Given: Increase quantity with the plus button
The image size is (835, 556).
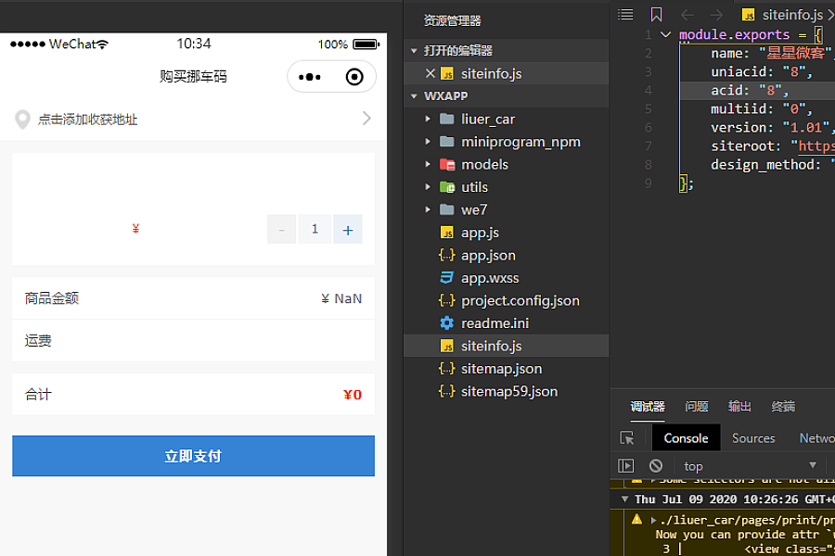Looking at the screenshot, I should click(x=348, y=229).
